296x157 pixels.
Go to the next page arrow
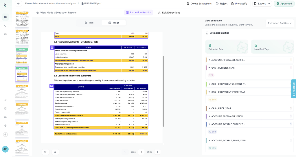point(157,152)
